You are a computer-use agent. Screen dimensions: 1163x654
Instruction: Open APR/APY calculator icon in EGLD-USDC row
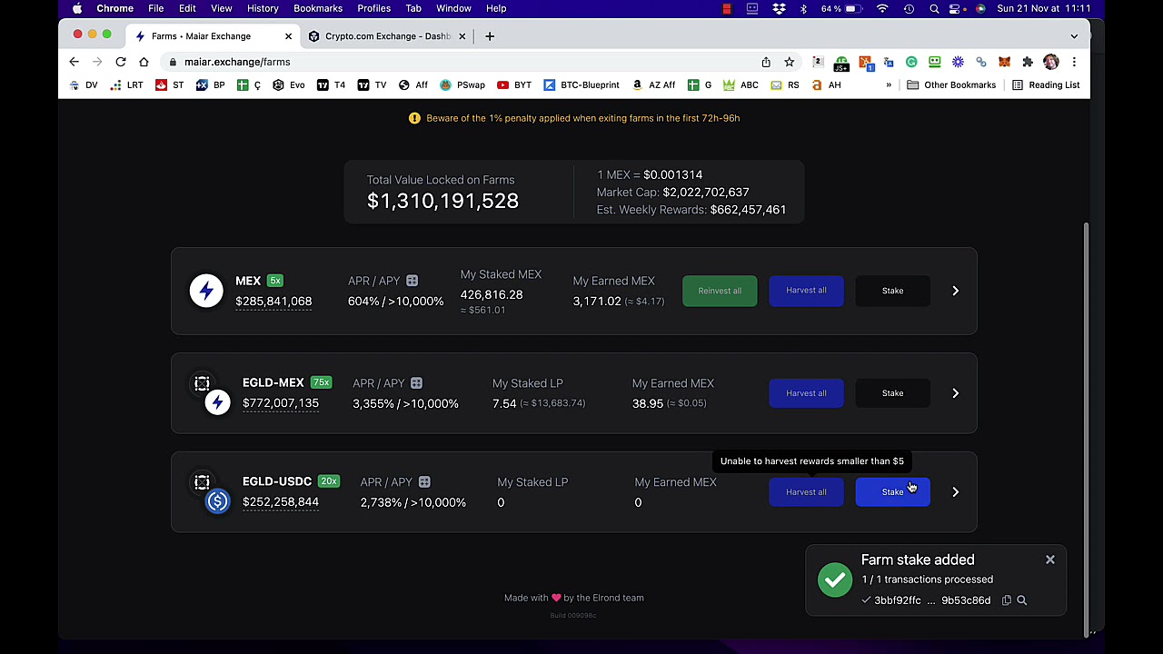[x=424, y=482]
